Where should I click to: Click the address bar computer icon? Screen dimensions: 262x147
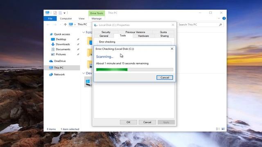point(71,24)
